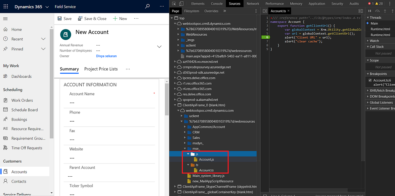Close the Account.ts editor tab

click(288, 11)
